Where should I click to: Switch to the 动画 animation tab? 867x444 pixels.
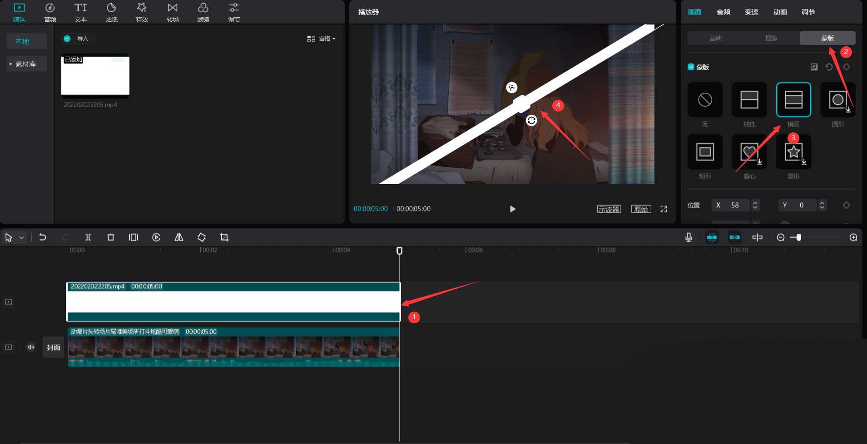coord(780,12)
